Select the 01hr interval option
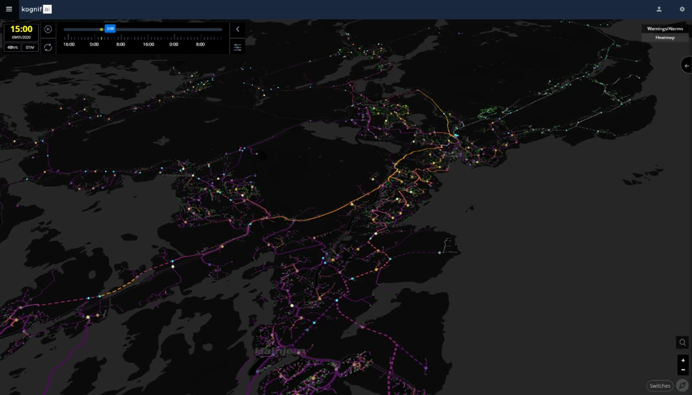The height and width of the screenshot is (395, 692). (30, 47)
